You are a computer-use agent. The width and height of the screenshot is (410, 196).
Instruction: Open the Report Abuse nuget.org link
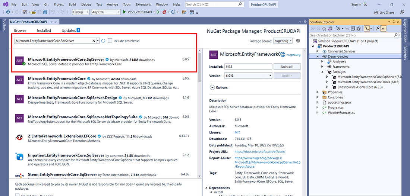[268, 162]
